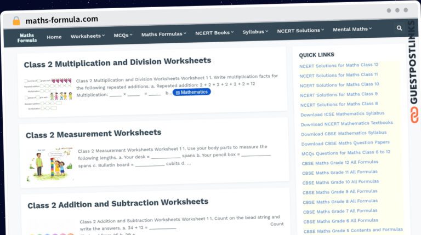The image size is (421, 235).
Task: Open NCERT Solutions for Maths Class 12
Action: (x=339, y=65)
